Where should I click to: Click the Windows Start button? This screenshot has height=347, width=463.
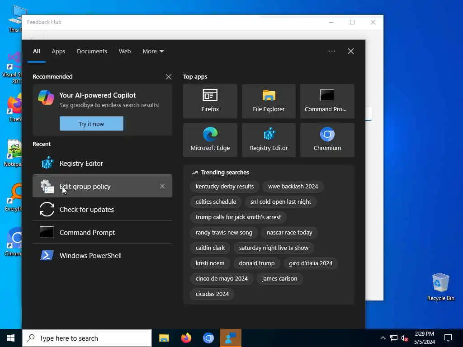coord(11,338)
